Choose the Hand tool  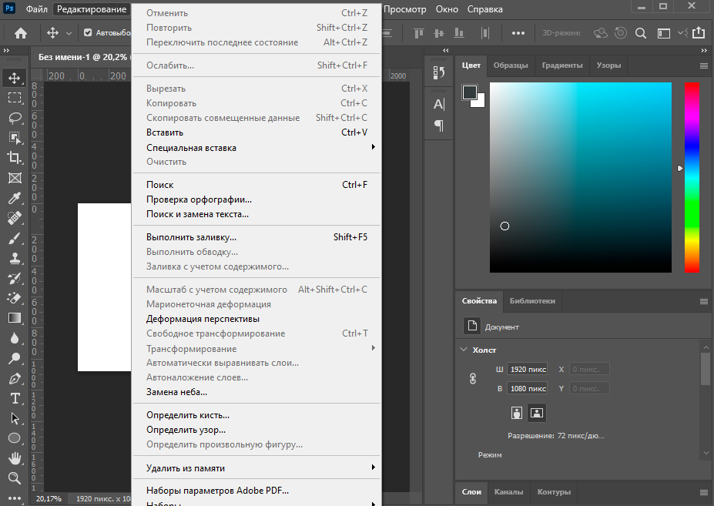(x=15, y=458)
